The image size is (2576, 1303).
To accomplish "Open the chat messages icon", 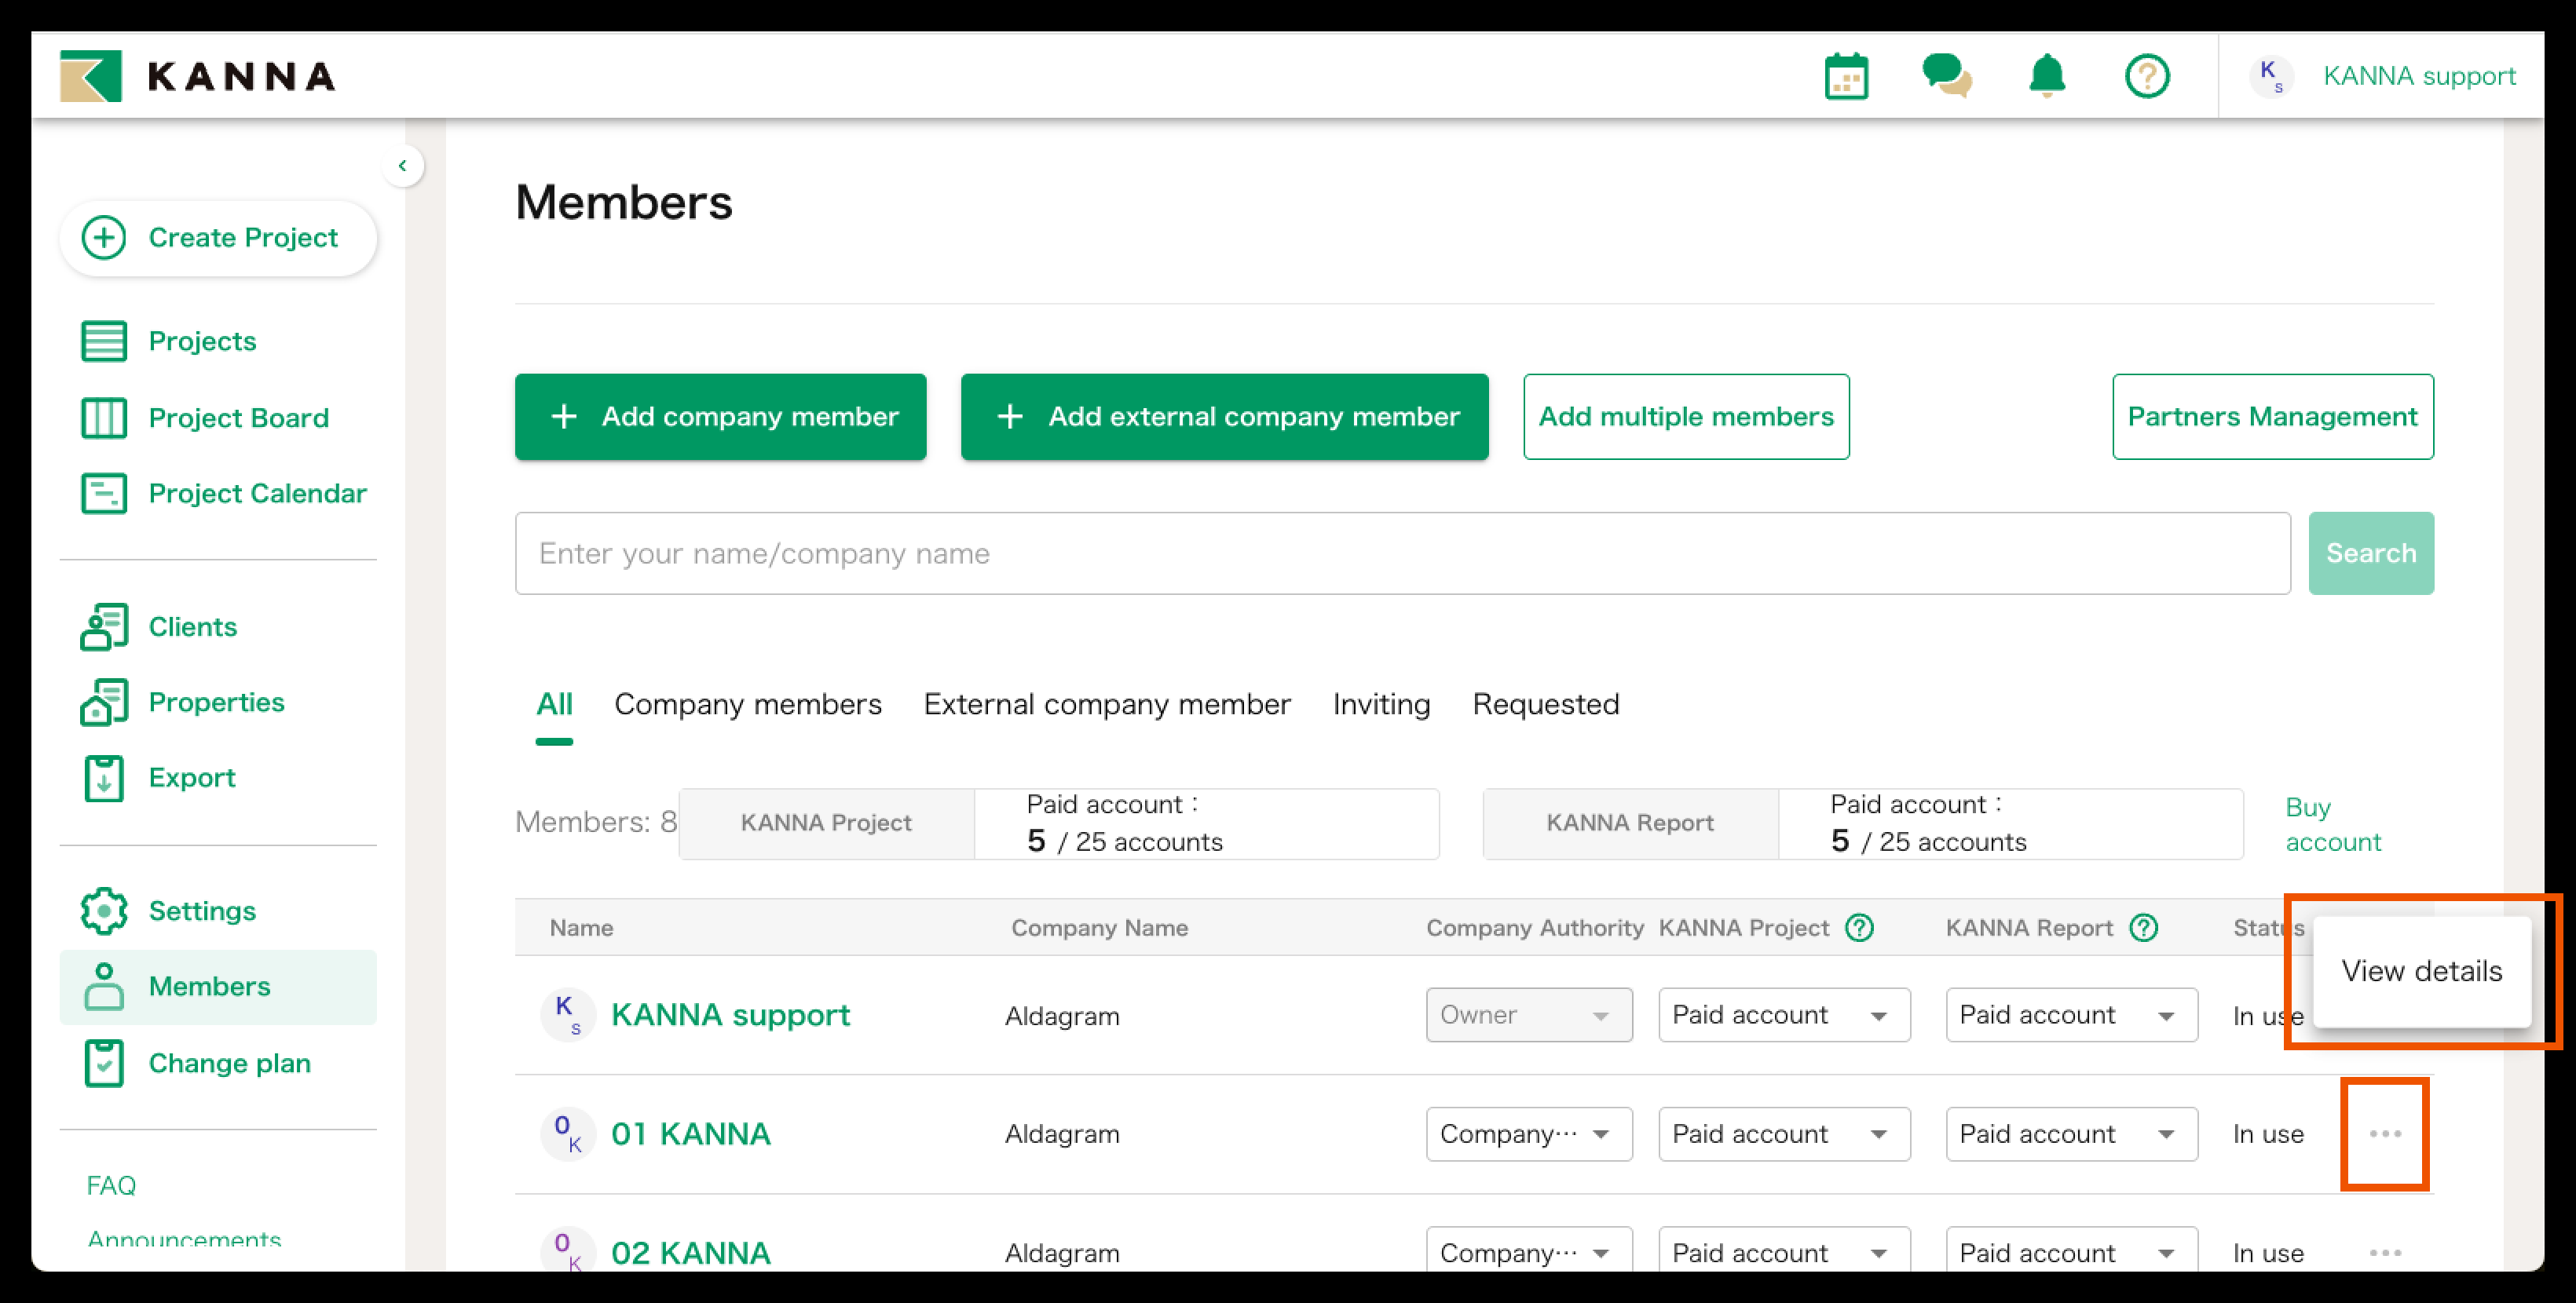I will (x=1945, y=76).
